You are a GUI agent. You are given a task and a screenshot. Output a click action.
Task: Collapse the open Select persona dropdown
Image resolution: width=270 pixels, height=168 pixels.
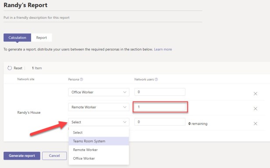coord(99,122)
